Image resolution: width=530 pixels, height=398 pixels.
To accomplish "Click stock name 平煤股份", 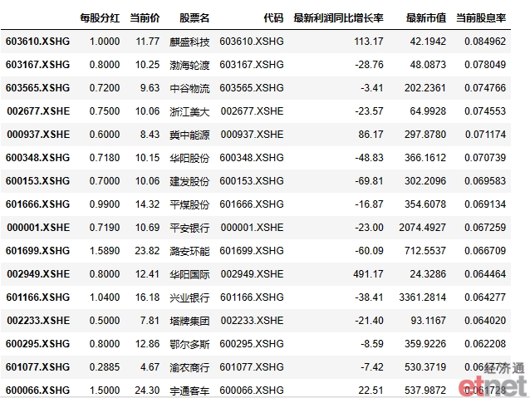I will pyautogui.click(x=189, y=205).
